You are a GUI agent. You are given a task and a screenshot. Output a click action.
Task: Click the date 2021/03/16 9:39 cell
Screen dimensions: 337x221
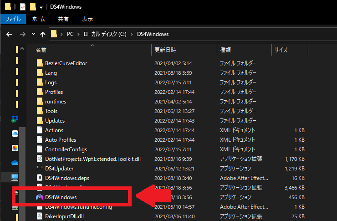[x=173, y=159]
